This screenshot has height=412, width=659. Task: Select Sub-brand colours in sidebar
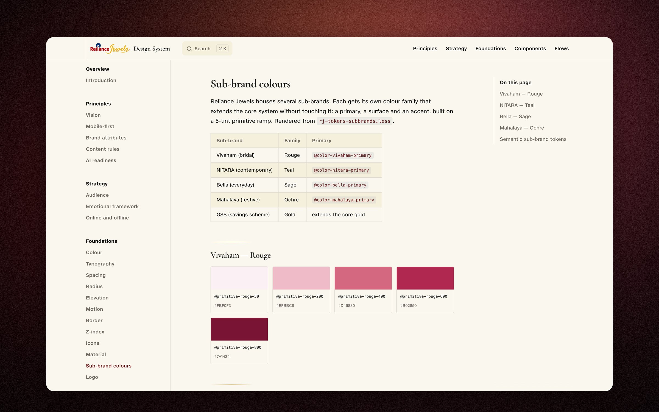coord(108,366)
